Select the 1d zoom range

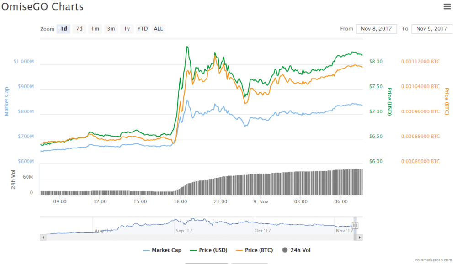point(64,29)
